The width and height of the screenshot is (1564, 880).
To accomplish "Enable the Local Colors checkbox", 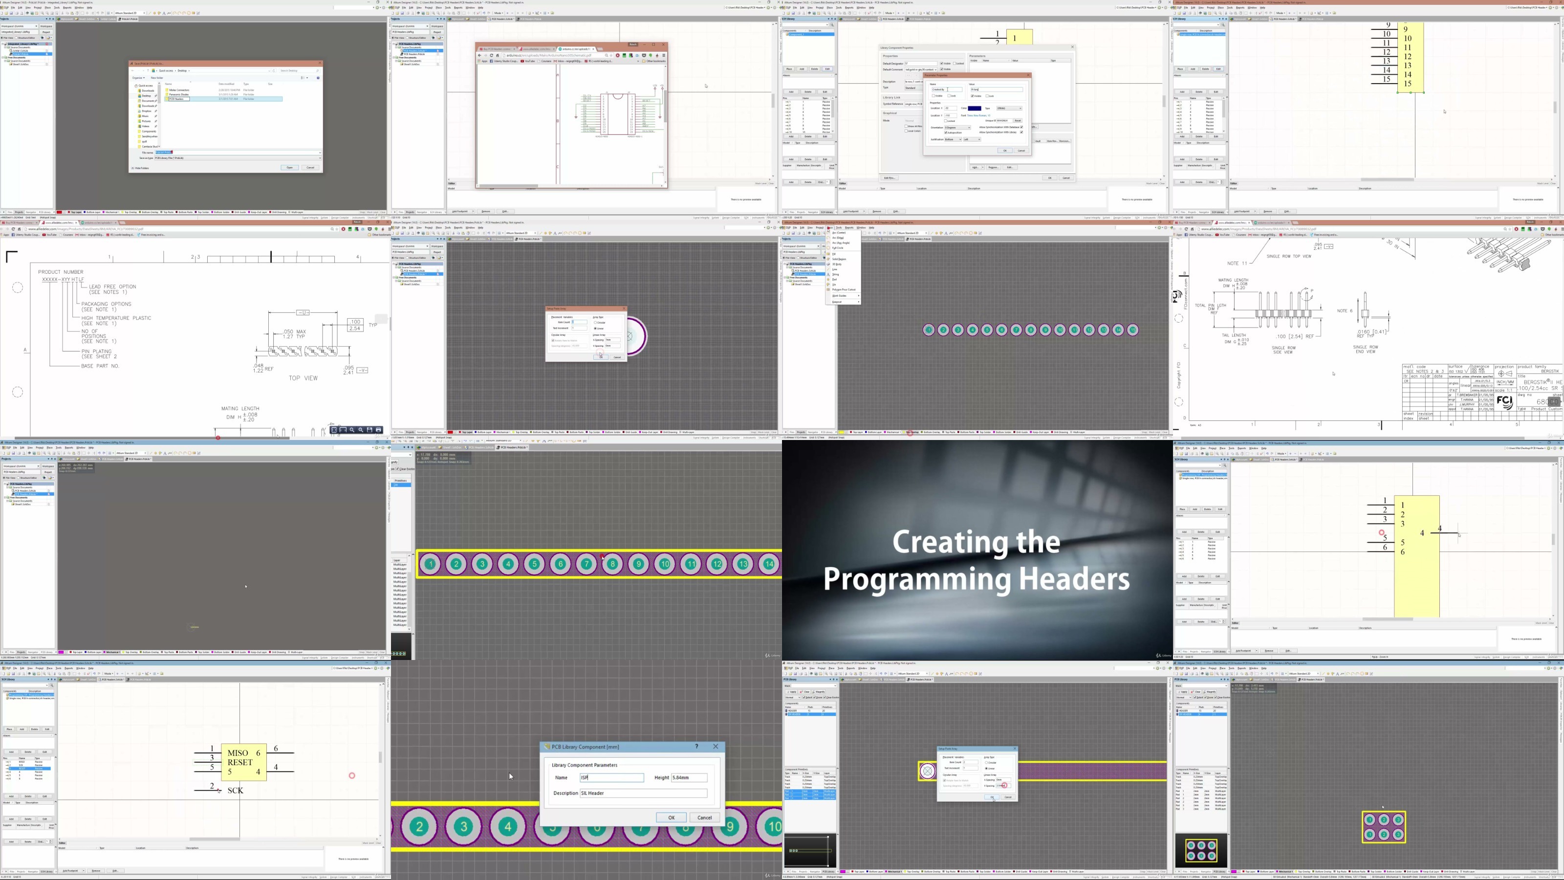I will (907, 131).
